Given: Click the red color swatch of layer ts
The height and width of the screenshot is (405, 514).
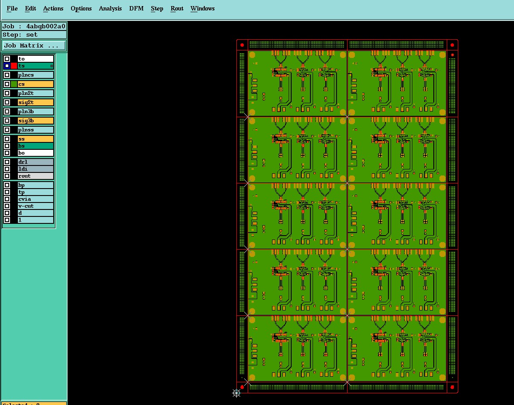Looking at the screenshot, I should (x=14, y=66).
